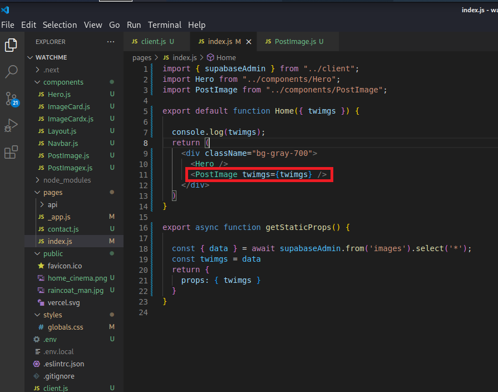This screenshot has height=392, width=498.
Task: Click console.log(twimgs) line in editor
Action: [219, 132]
